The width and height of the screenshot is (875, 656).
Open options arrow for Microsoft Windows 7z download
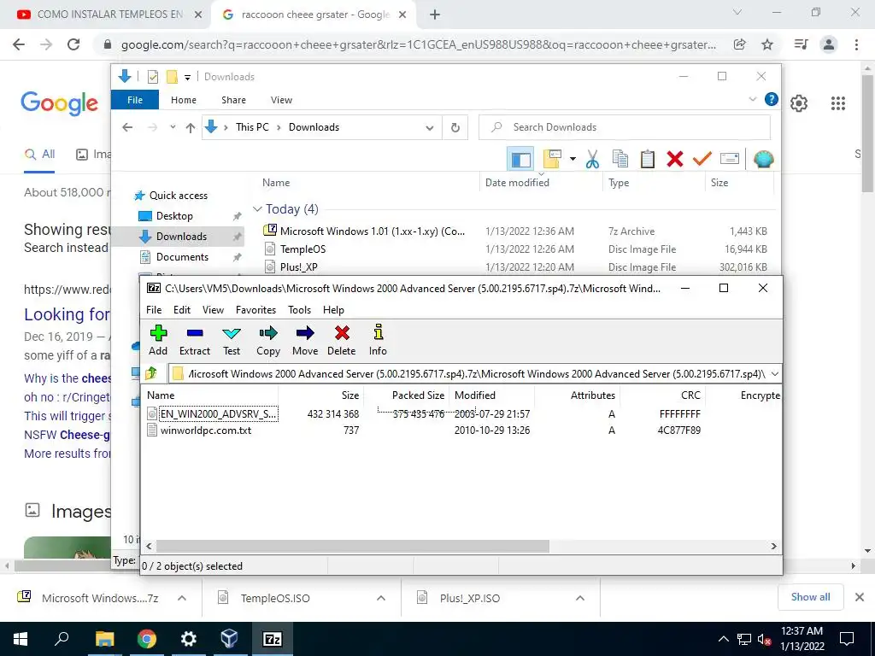[x=182, y=598]
